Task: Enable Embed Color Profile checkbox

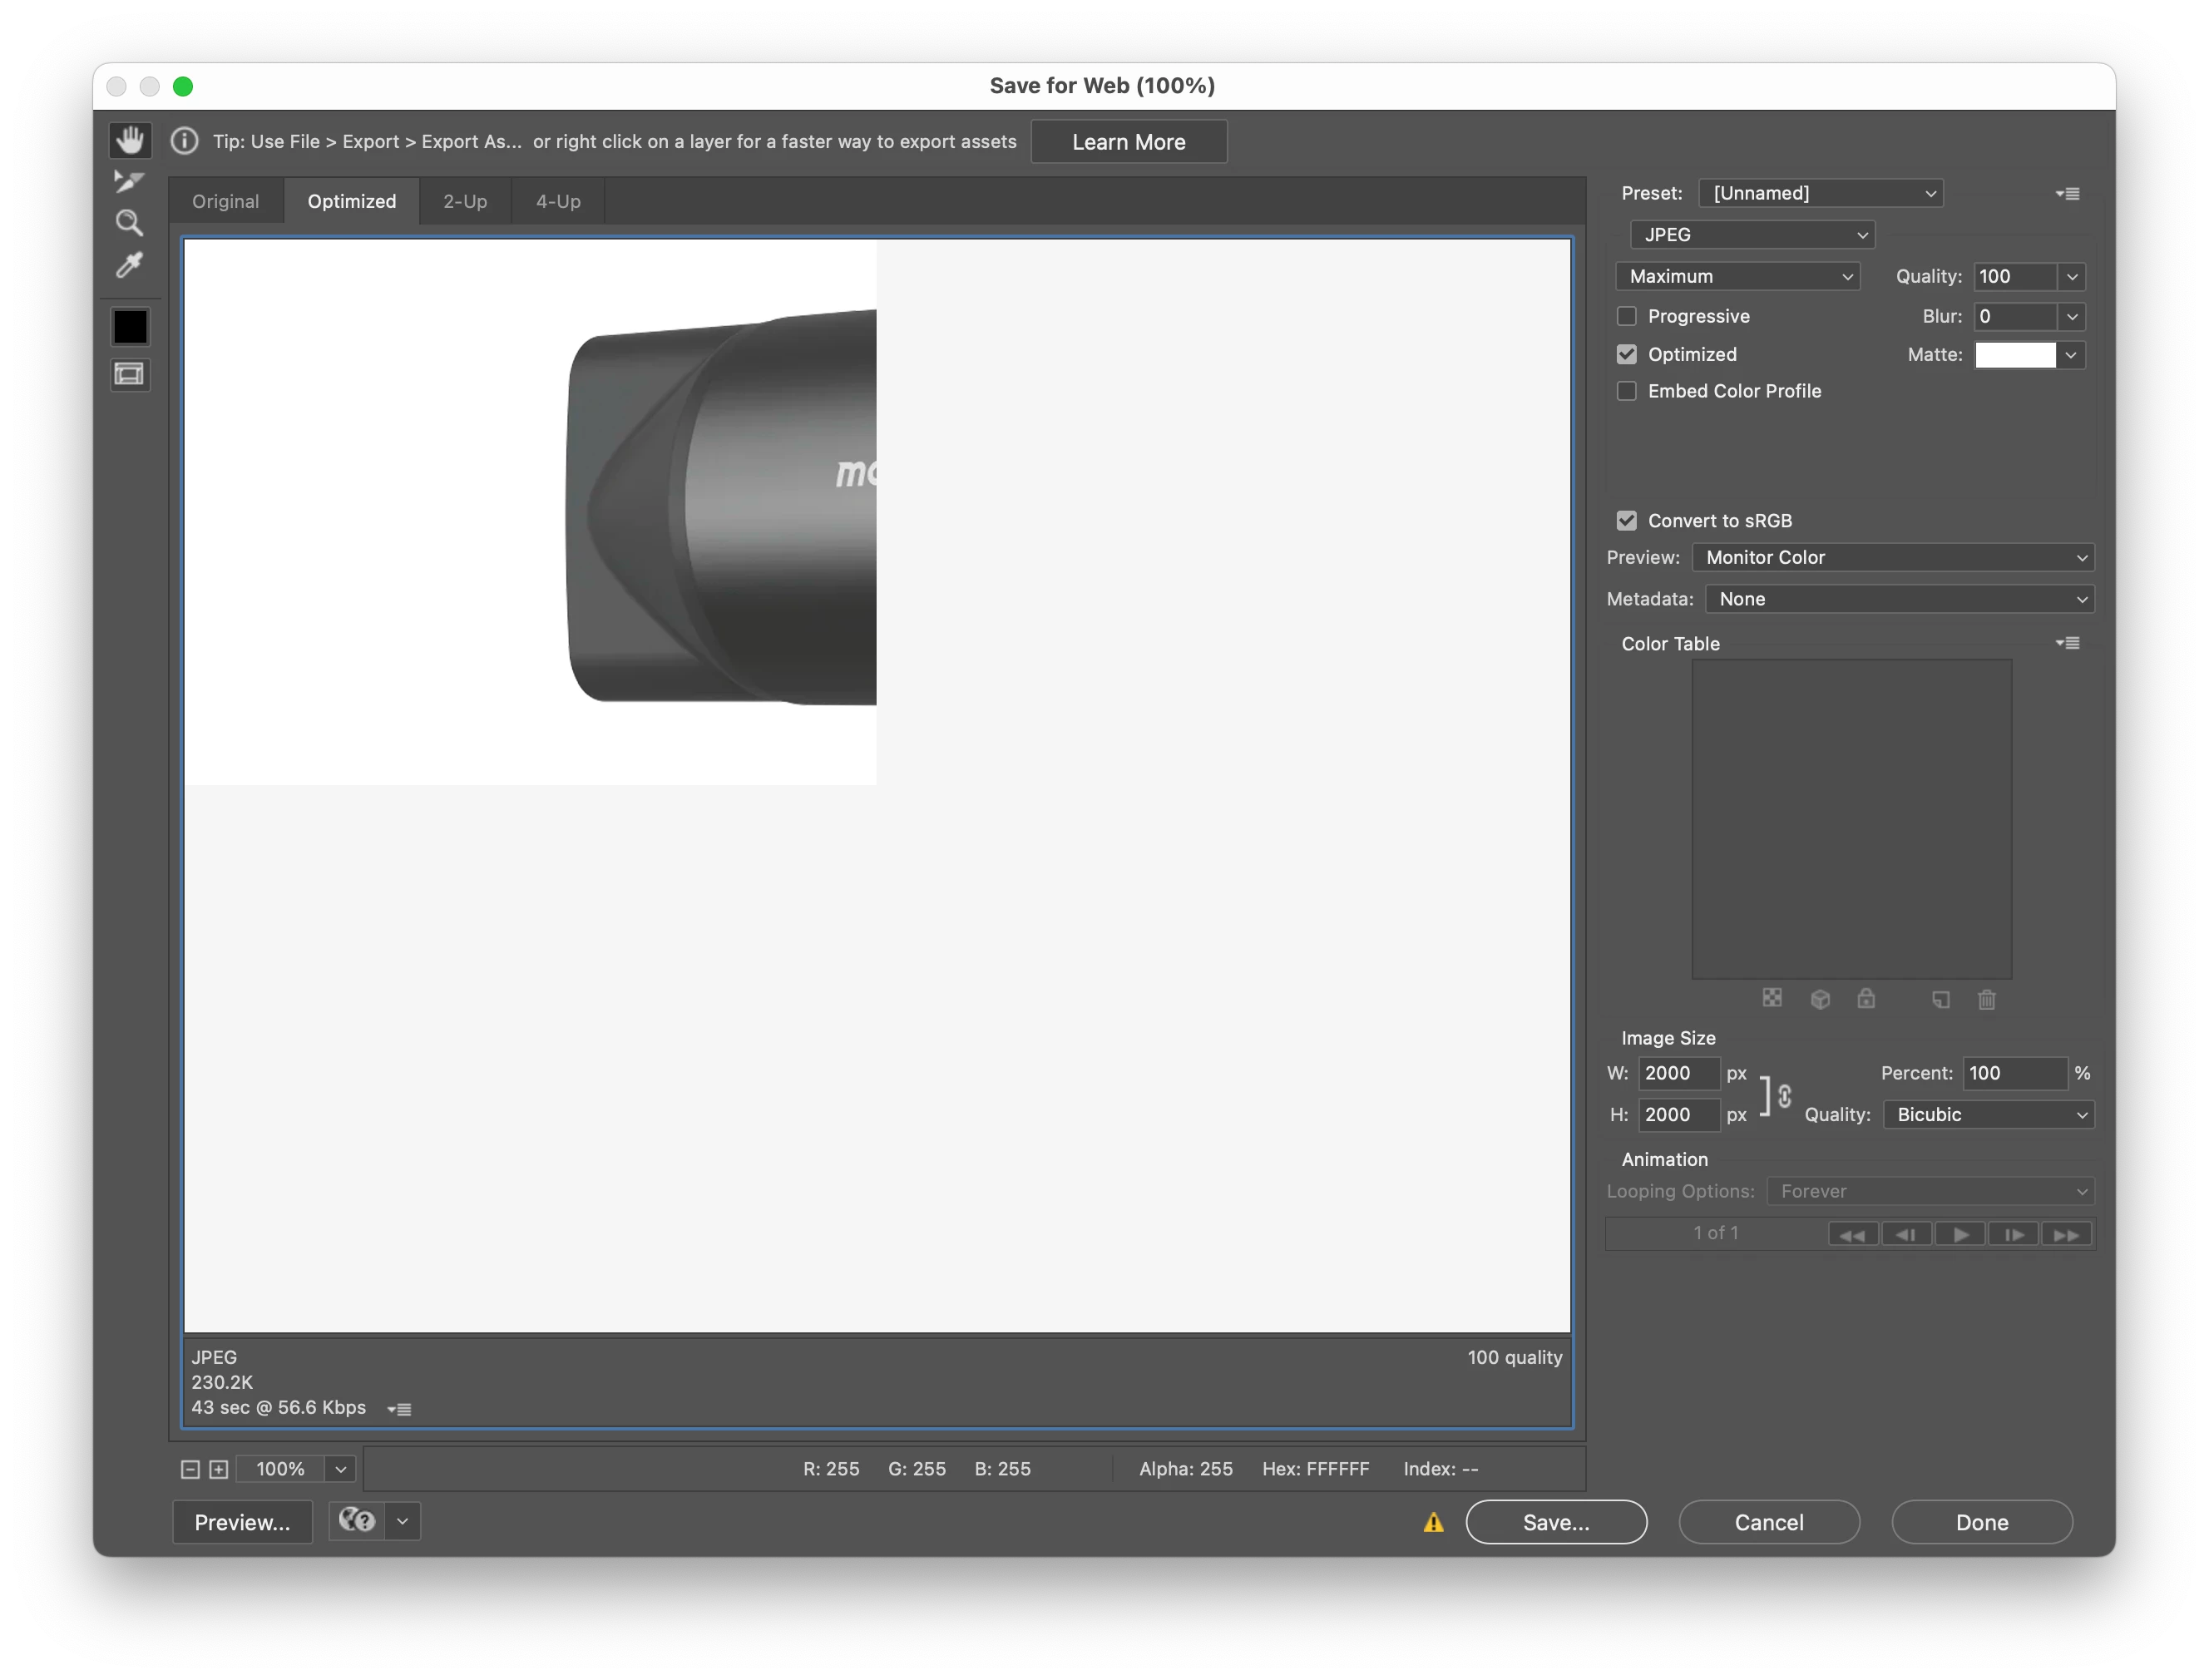Action: pyautogui.click(x=1627, y=391)
